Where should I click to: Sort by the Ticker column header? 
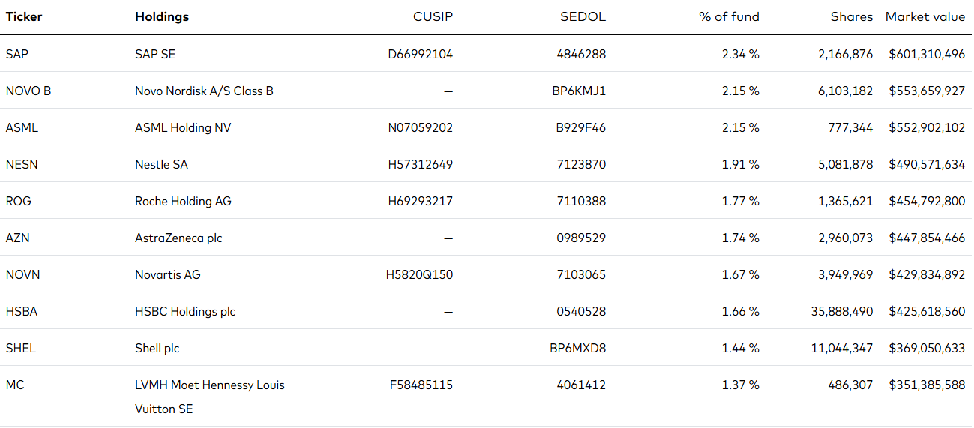24,16
